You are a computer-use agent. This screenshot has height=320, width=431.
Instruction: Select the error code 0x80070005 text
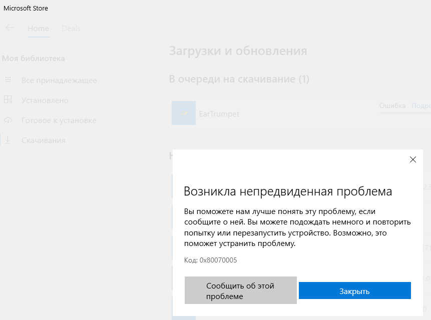(x=218, y=260)
